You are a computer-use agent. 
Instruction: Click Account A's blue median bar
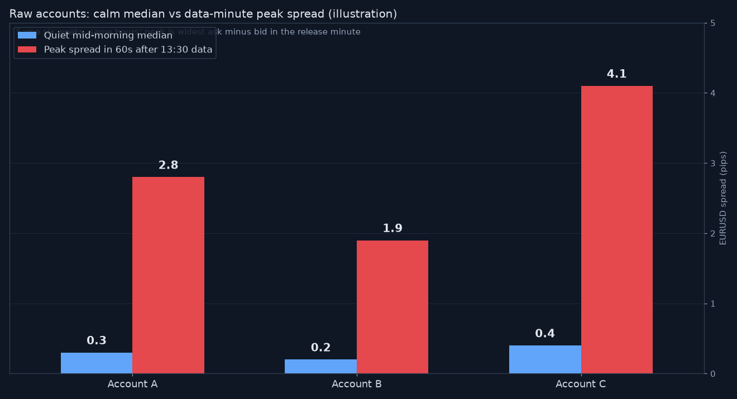[97, 363]
